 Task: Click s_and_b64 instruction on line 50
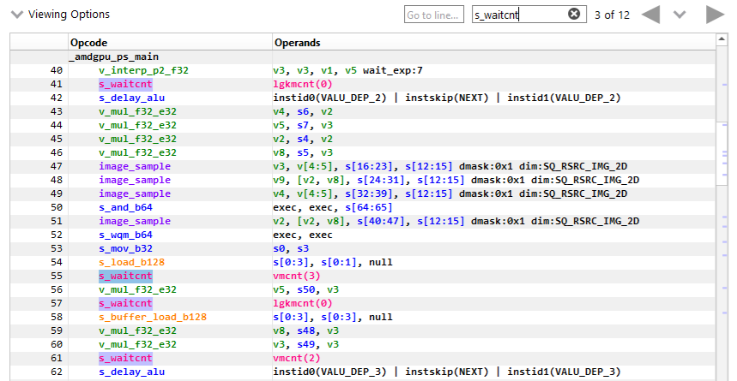pyautogui.click(x=125, y=207)
